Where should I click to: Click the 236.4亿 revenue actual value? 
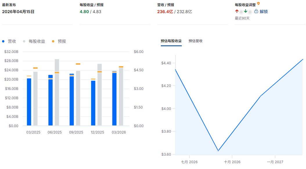click(x=165, y=12)
